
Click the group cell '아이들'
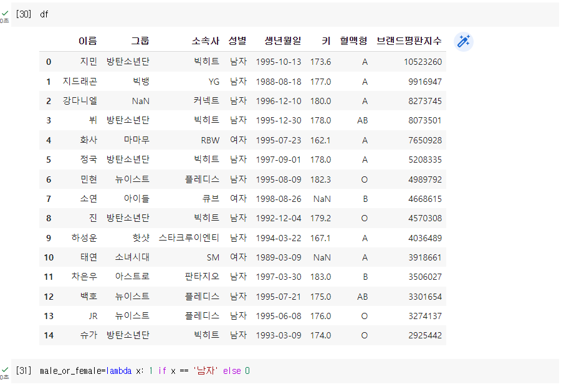click(x=136, y=199)
